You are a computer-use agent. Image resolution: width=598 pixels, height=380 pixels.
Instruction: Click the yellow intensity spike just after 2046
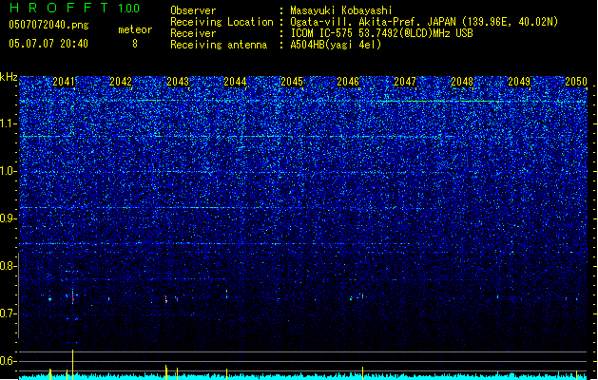coord(362,371)
